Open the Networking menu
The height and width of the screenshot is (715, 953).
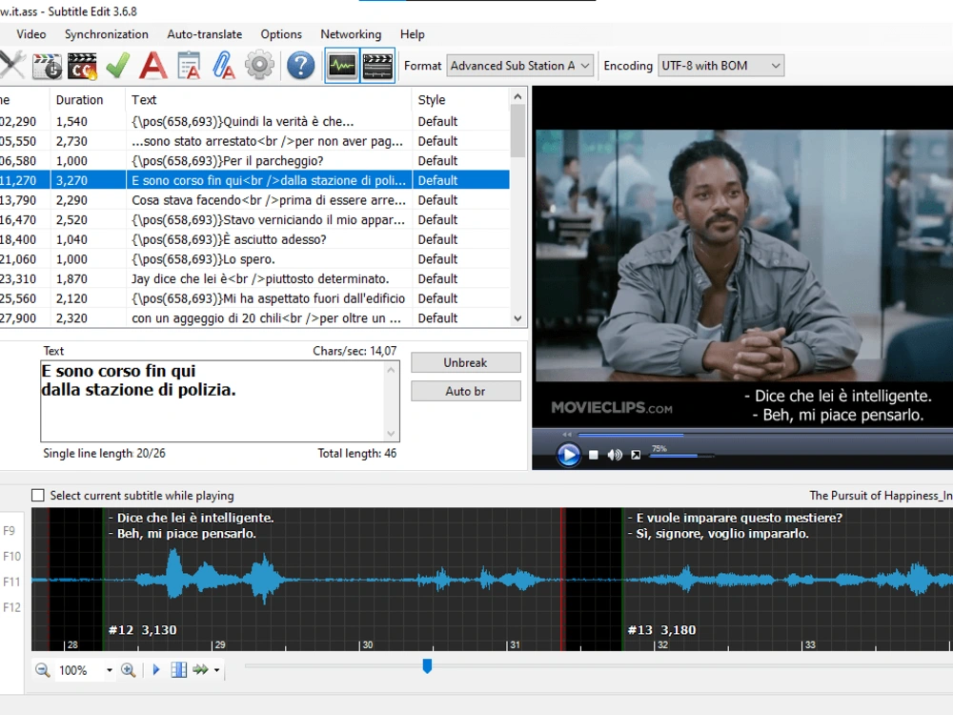351,34
